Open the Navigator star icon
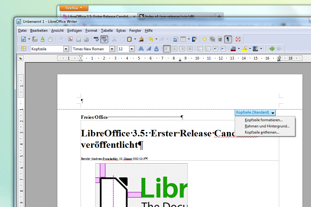Screen dimensions: 311x207 pyautogui.click(x=204, y=39)
